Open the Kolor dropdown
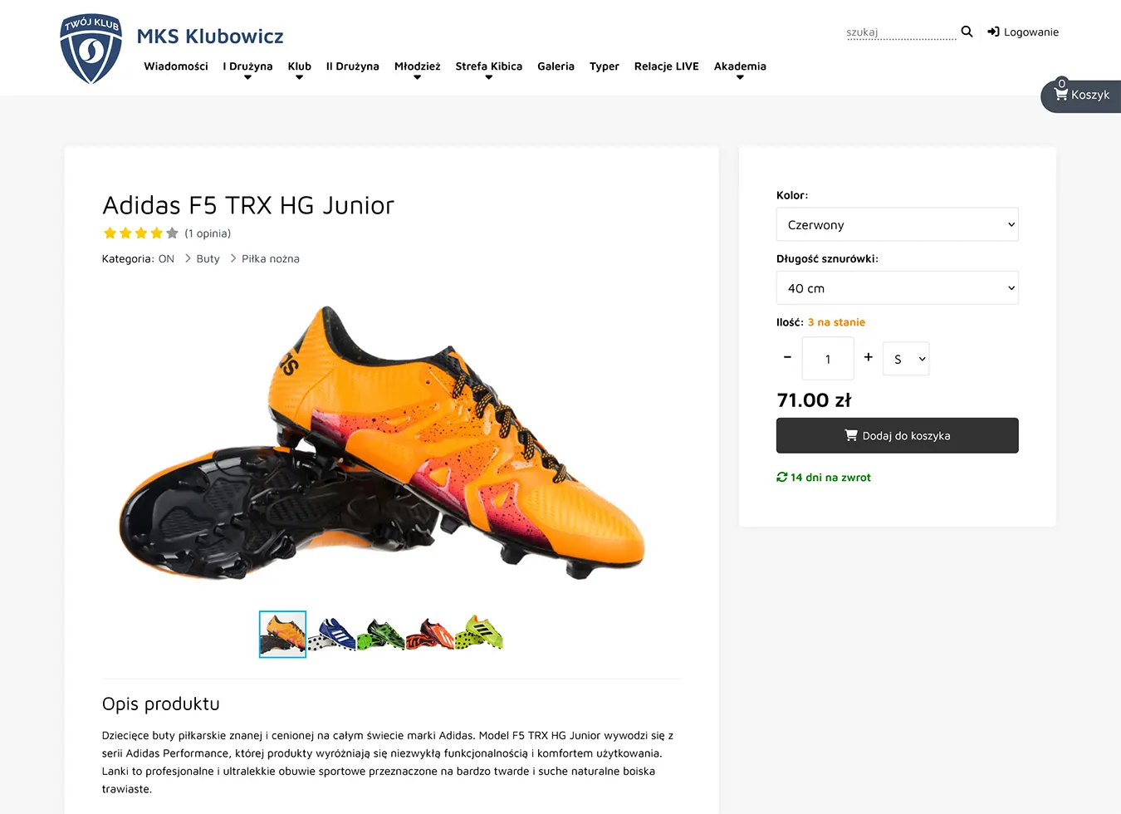This screenshot has width=1121, height=814. 897,225
